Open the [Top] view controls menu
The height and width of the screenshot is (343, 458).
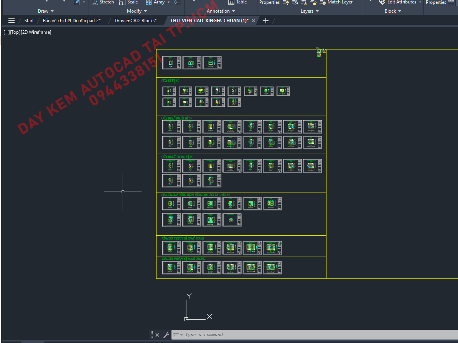point(15,32)
